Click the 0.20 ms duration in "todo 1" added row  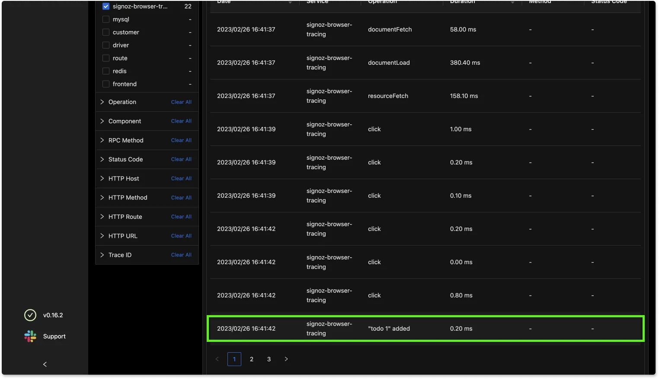coord(461,328)
